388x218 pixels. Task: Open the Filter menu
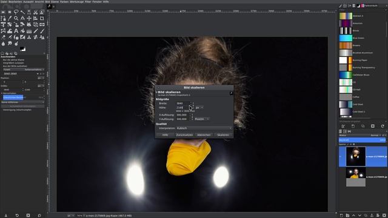point(88,1)
